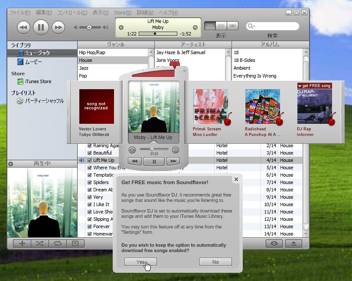This screenshot has width=352, height=281.
Task: Adjust the iTunes volume slider knob
Action: [89, 28]
